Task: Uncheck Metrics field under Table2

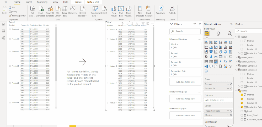Action: 242,95
